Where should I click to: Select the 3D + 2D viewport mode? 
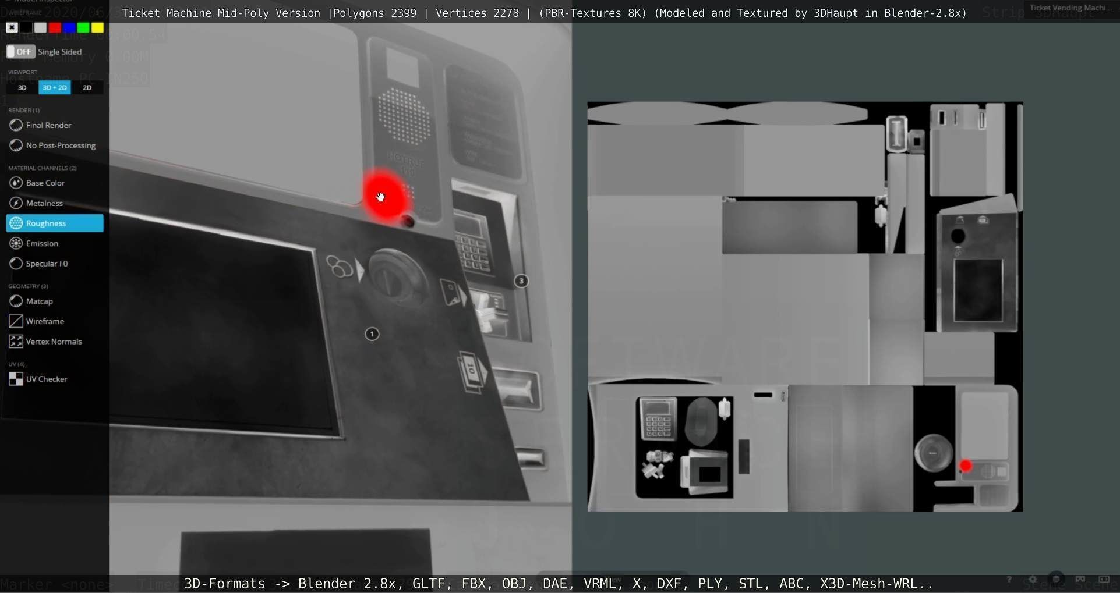(x=55, y=88)
